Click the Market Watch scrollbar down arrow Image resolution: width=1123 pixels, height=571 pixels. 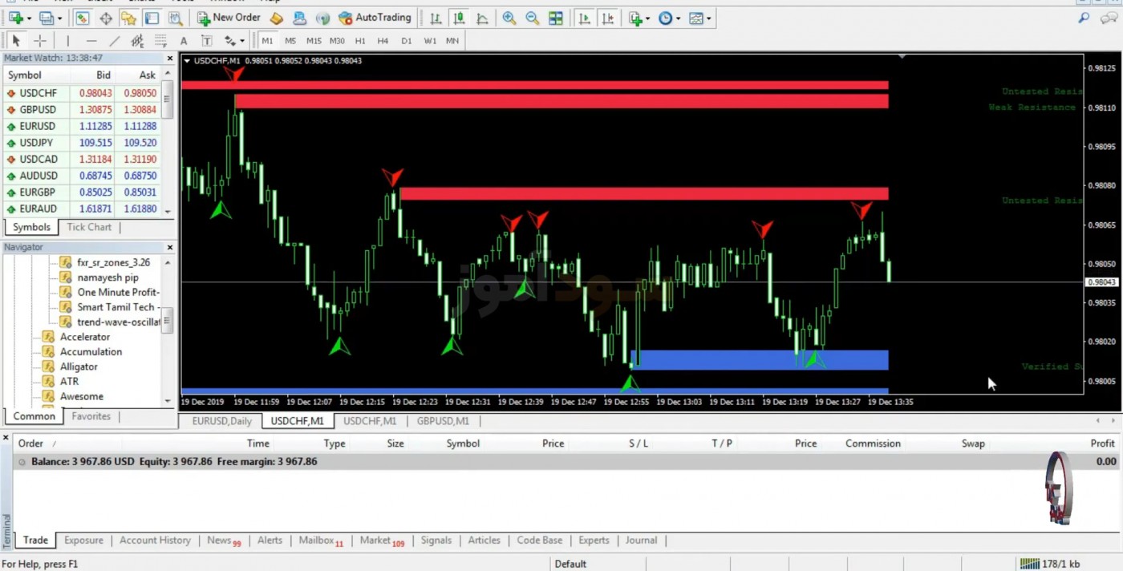[168, 211]
